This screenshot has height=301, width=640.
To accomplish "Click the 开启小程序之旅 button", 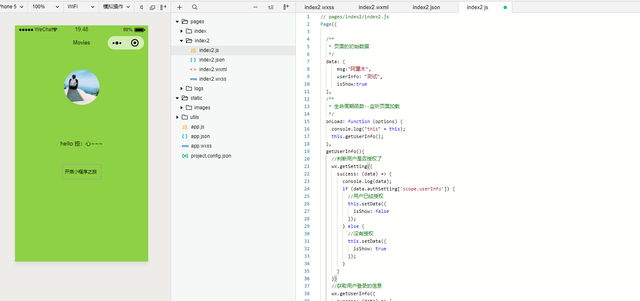I will tap(82, 172).
